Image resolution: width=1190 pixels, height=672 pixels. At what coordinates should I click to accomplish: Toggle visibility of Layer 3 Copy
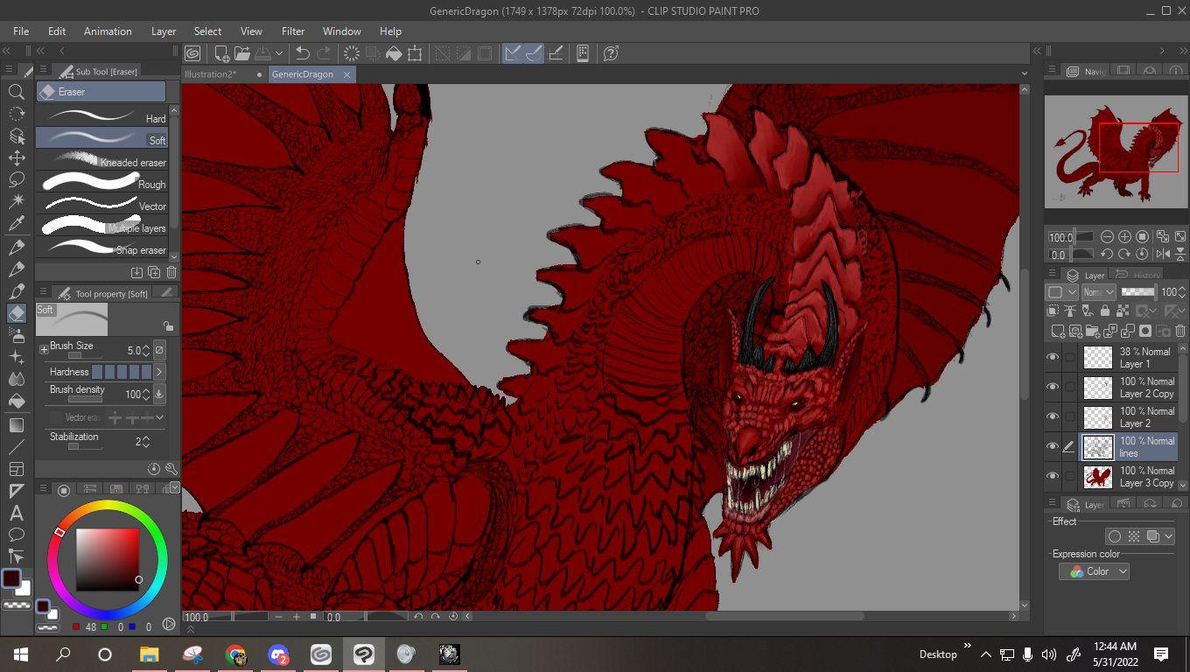1053,476
